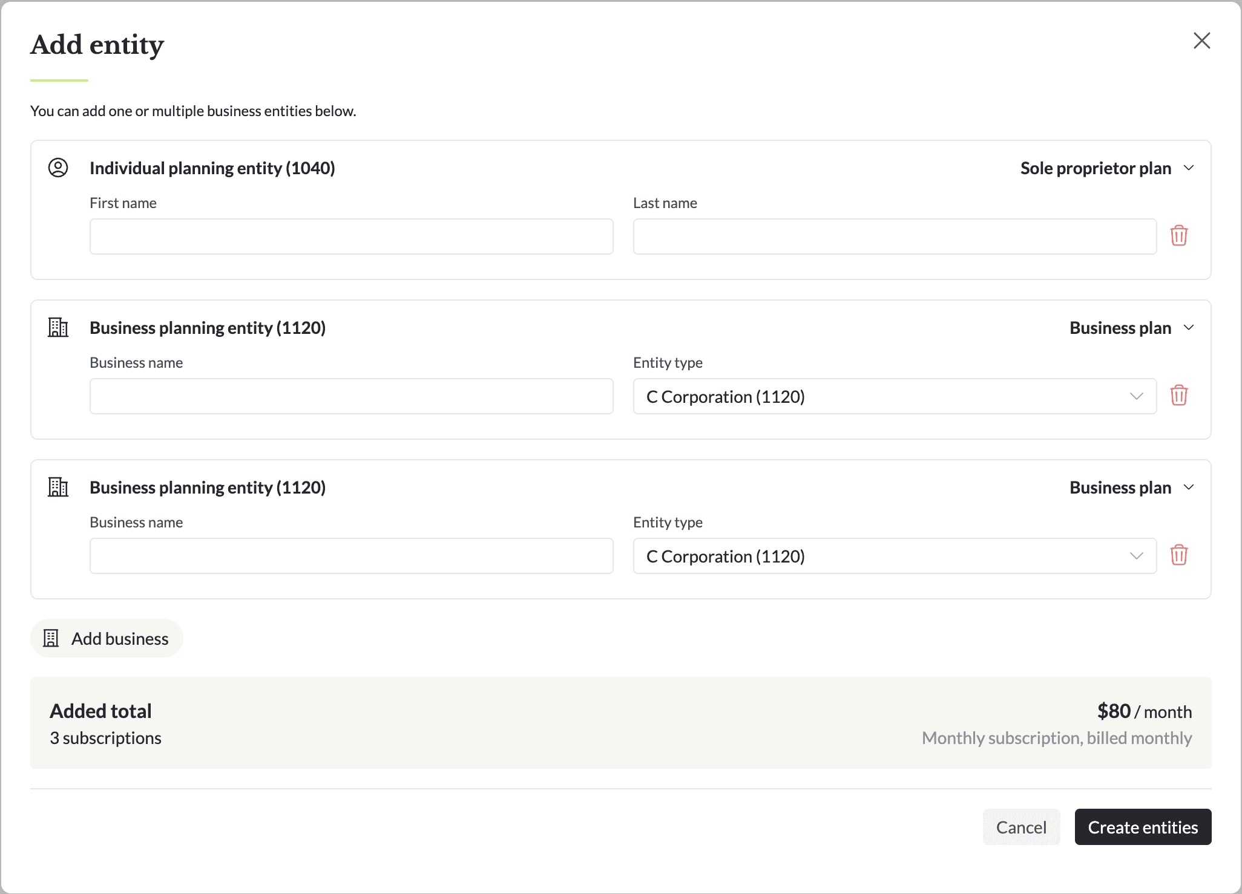The height and width of the screenshot is (894, 1242).
Task: Open first Entity type C Corporation dropdown
Action: click(894, 397)
